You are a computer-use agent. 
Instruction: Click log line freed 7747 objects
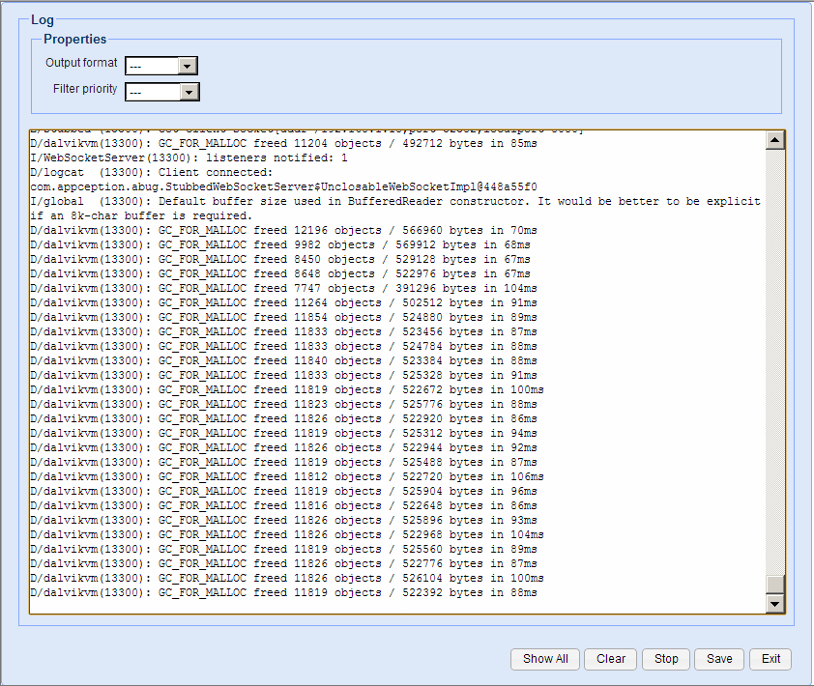[x=283, y=289]
